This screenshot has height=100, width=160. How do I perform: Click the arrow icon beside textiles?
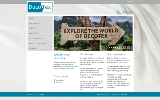(54, 82)
